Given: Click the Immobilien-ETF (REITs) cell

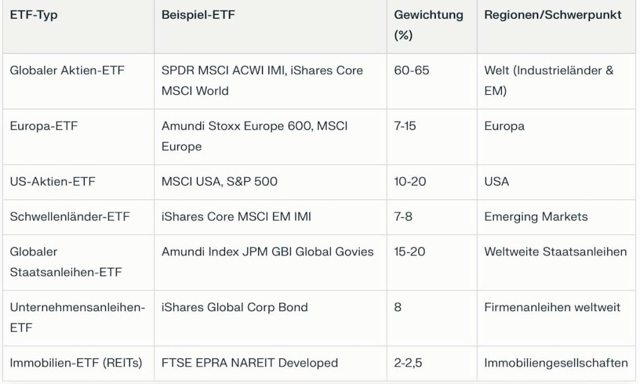Looking at the screenshot, I should coord(76,363).
